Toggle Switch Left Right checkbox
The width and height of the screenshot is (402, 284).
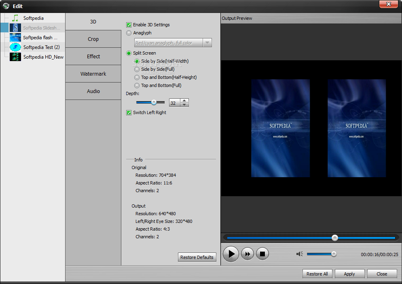pos(129,112)
